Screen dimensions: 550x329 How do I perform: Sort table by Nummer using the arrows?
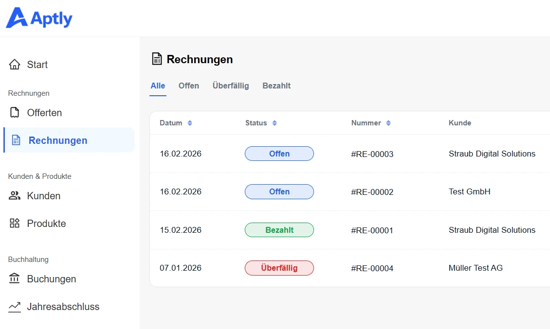388,123
